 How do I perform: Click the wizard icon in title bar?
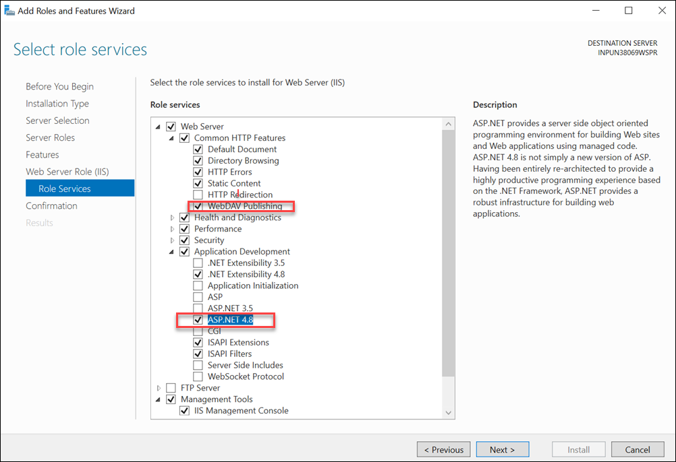pos(9,11)
